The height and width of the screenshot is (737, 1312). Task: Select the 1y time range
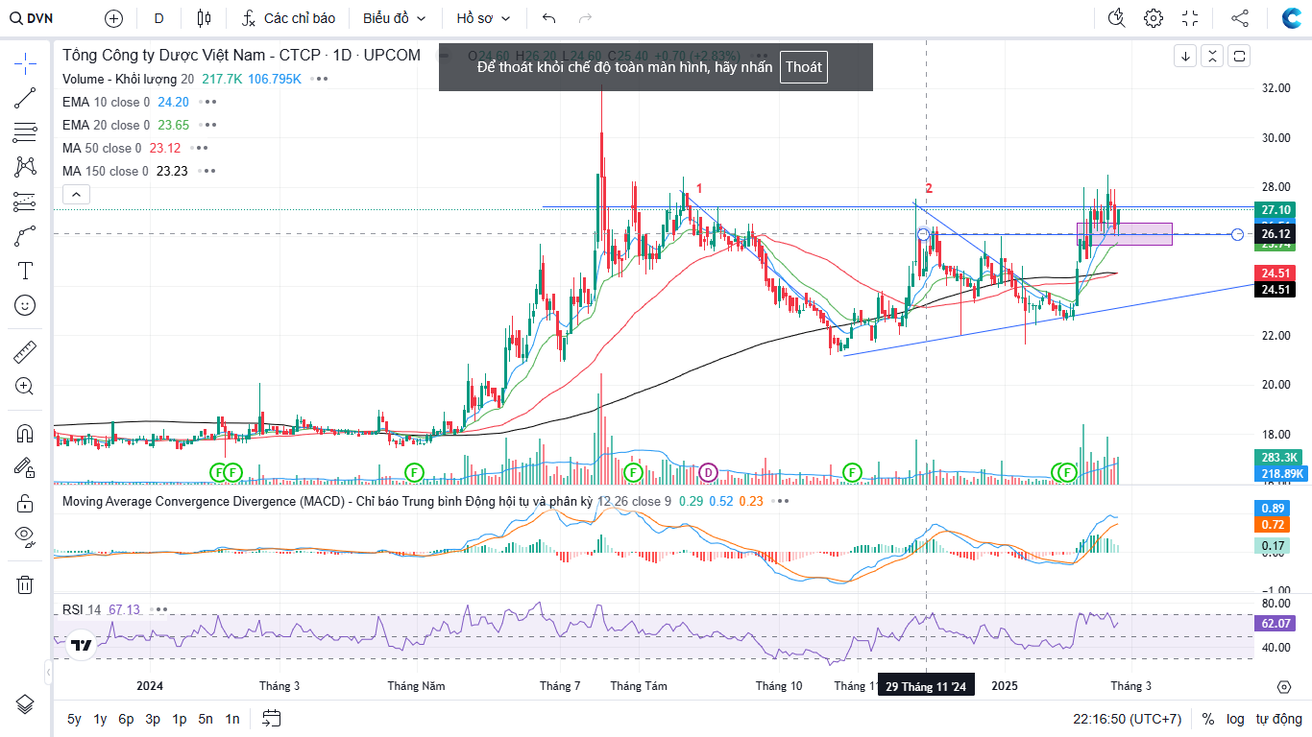coord(100,719)
